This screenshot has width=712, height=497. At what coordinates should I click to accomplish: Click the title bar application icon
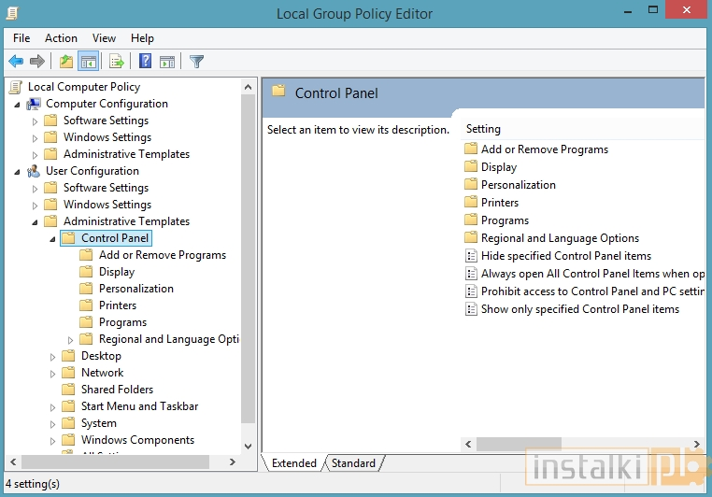(13, 13)
